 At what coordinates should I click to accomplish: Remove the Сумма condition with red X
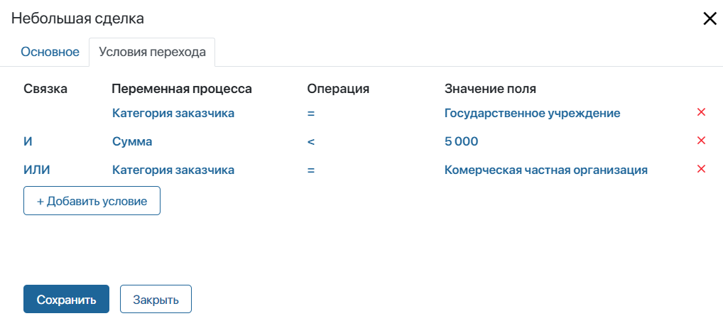pyautogui.click(x=701, y=141)
